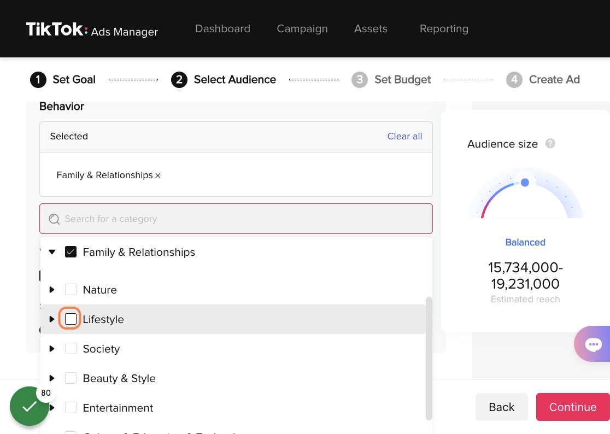The height and width of the screenshot is (434, 610).
Task: Expand the Entertainment category
Action: click(52, 408)
